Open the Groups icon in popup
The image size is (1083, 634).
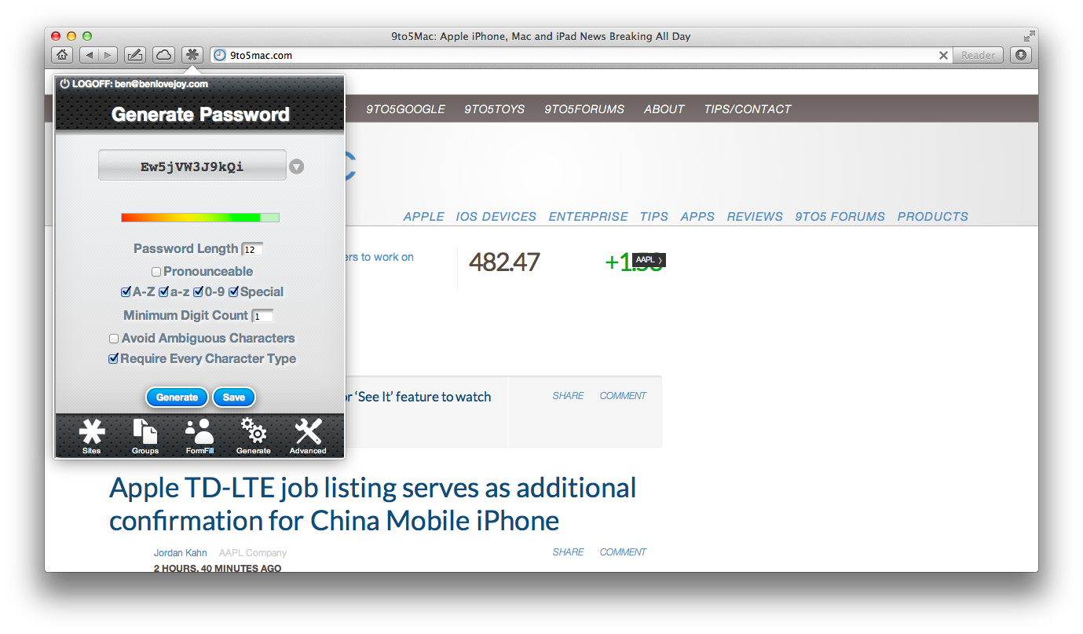pyautogui.click(x=145, y=435)
